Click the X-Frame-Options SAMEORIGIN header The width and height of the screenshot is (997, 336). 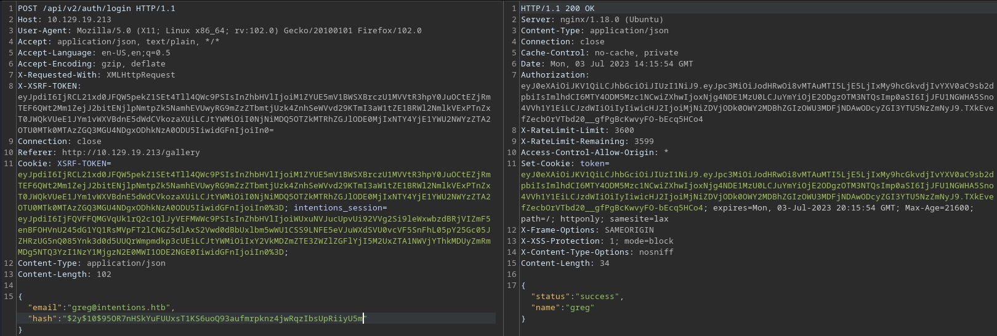(x=587, y=230)
